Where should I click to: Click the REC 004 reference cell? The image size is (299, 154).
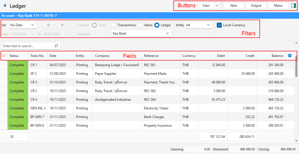(161, 99)
